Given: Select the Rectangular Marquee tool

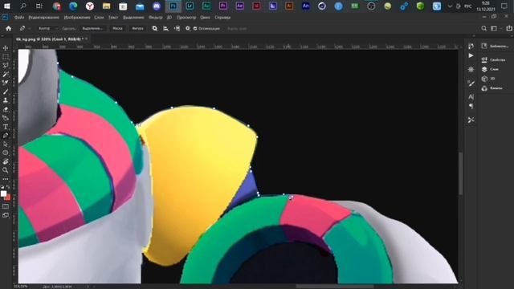Looking at the screenshot, I should pos(6,57).
